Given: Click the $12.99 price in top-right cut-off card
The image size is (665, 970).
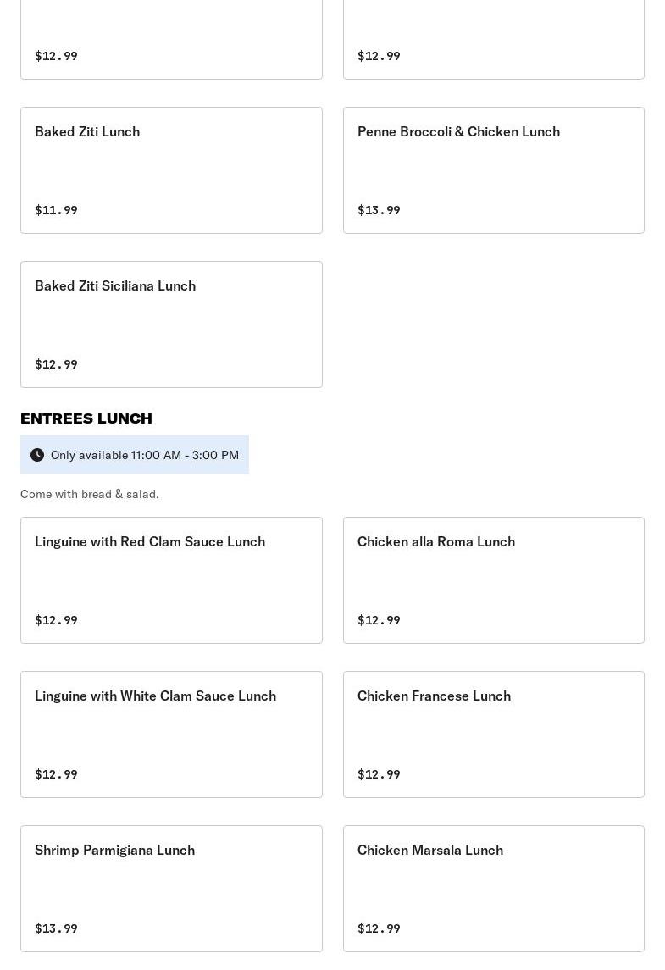Looking at the screenshot, I should pyautogui.click(x=379, y=56).
